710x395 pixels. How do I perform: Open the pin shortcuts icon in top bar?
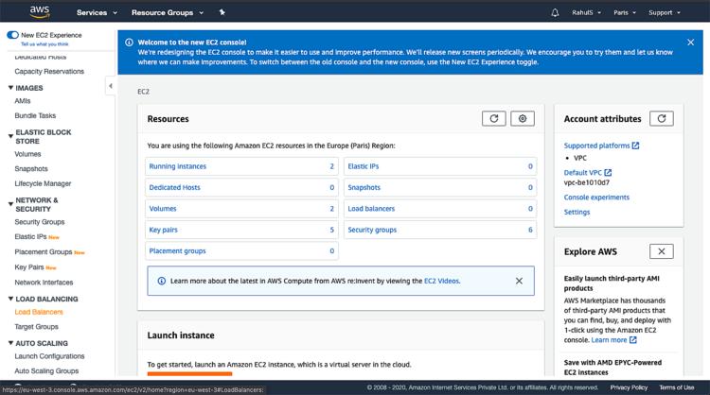pos(222,12)
